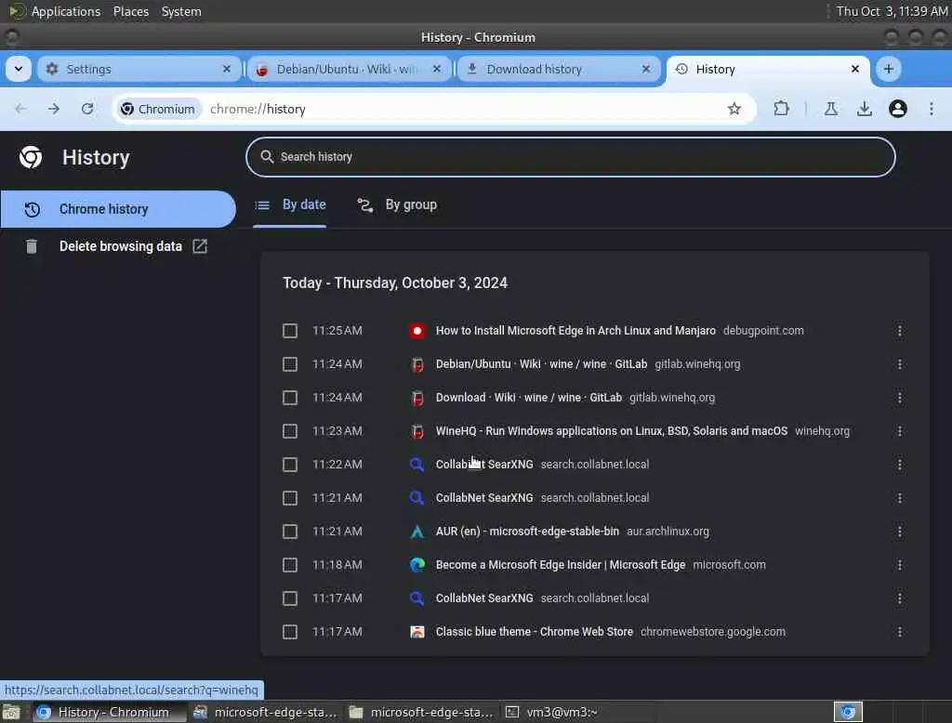Open Become a Microsoft Edge Insider link
This screenshot has width=952, height=723.
(x=561, y=565)
